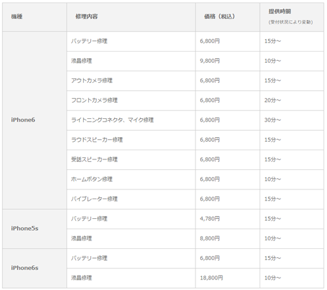Click ホームボタン修理 cell
Screen dimensions: 327x290
pyautogui.click(x=131, y=180)
